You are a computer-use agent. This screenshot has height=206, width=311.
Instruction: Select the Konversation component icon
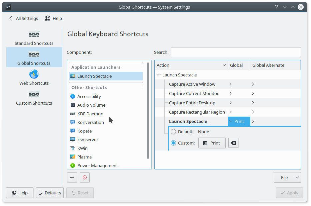pos(73,122)
